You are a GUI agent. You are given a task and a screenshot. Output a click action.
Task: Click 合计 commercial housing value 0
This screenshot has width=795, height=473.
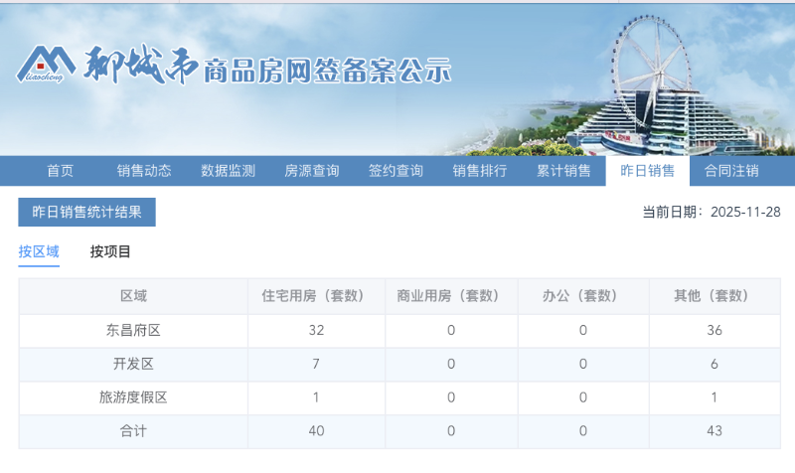[451, 431]
